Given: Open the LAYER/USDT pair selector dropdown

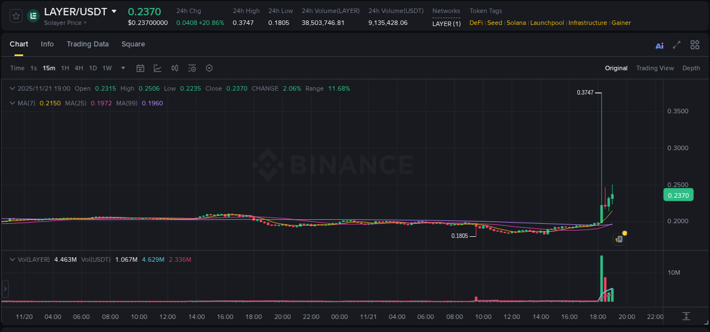Looking at the screenshot, I should [115, 11].
